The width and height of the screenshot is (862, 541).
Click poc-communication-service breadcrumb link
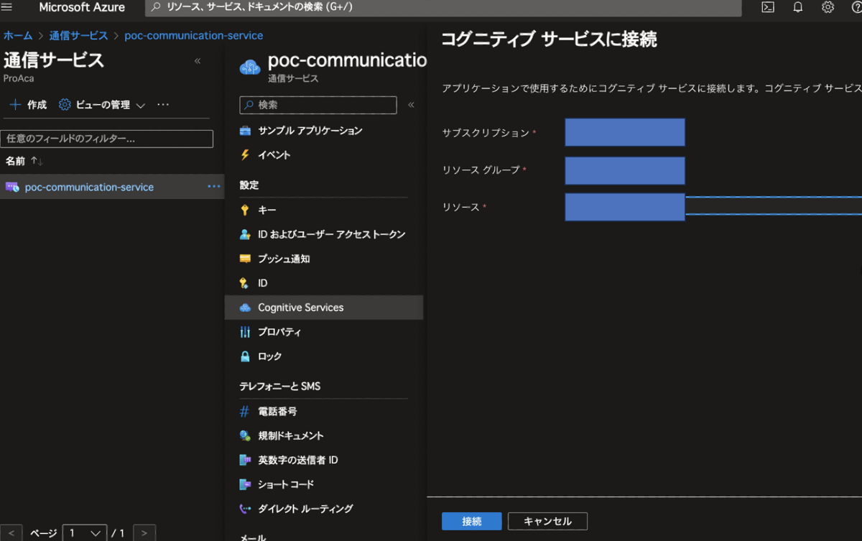click(x=194, y=35)
